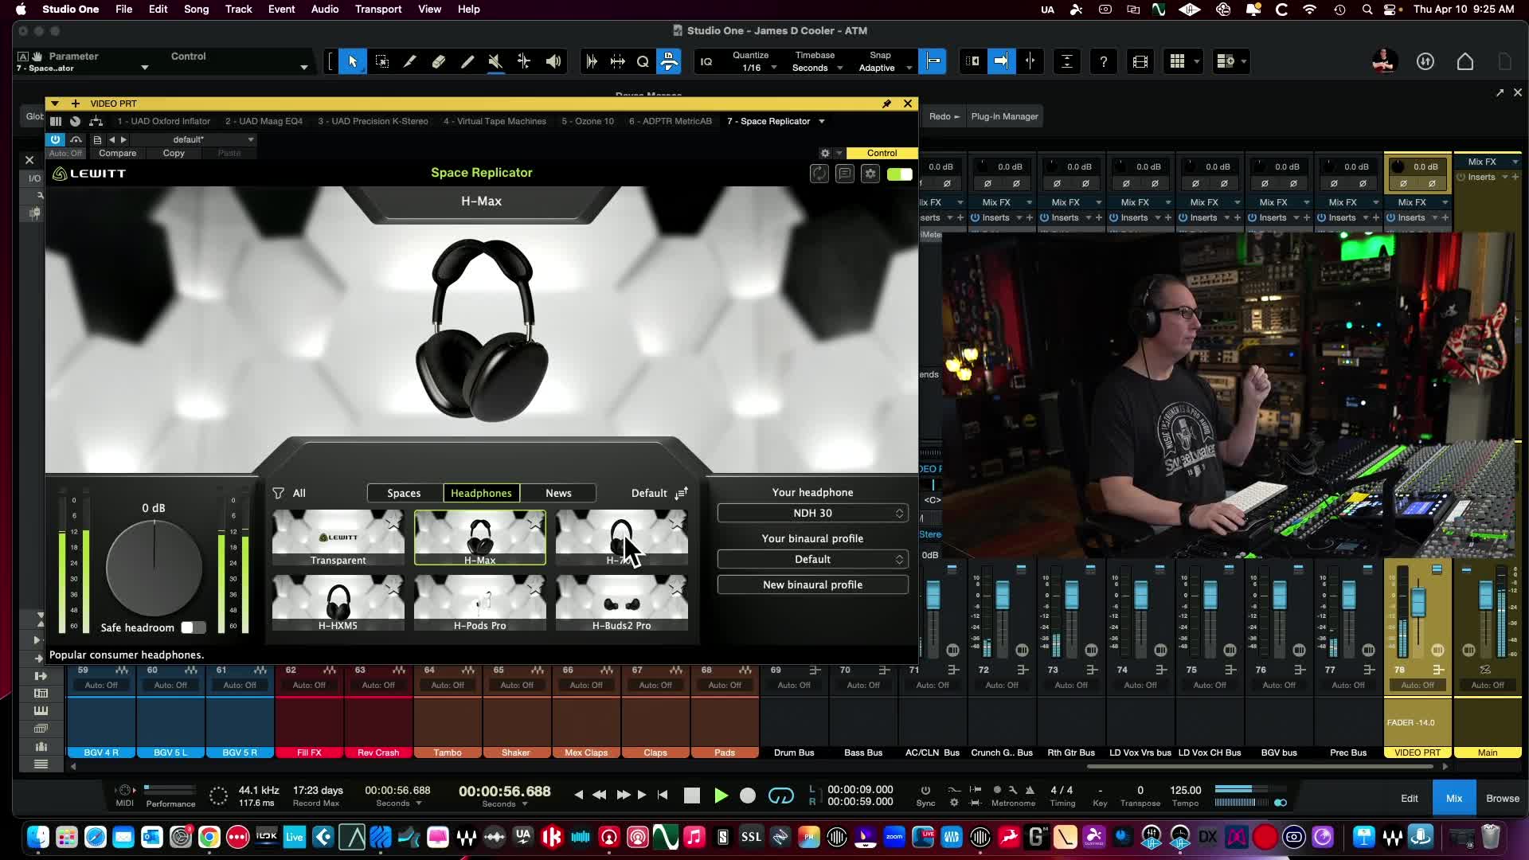Click the magnifier Q toolbar icon

pos(643,62)
